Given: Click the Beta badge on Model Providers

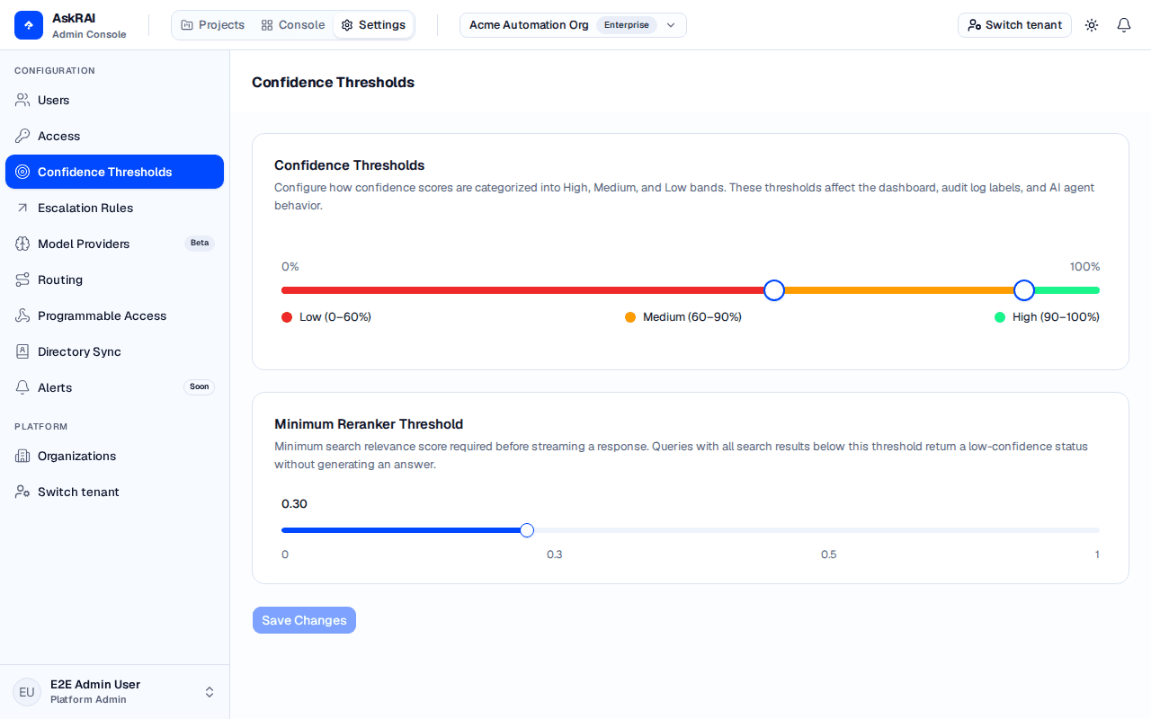Looking at the screenshot, I should (x=200, y=244).
